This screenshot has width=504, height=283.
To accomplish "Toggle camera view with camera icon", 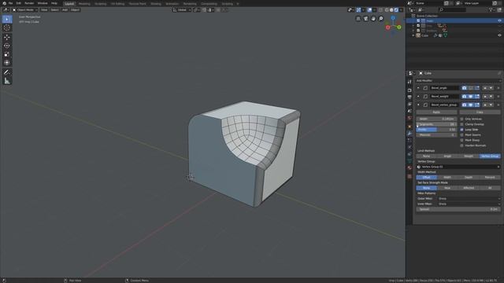I will [x=365, y=19].
